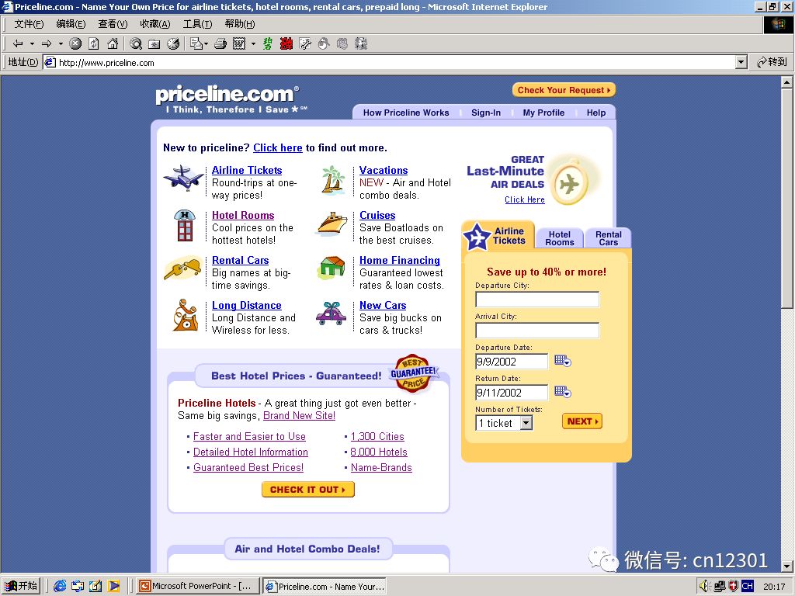Open the 帮助(H) menu
This screenshot has width=795, height=596.
(239, 24)
